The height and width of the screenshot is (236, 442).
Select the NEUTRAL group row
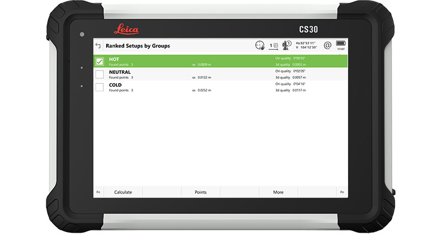(x=221, y=74)
